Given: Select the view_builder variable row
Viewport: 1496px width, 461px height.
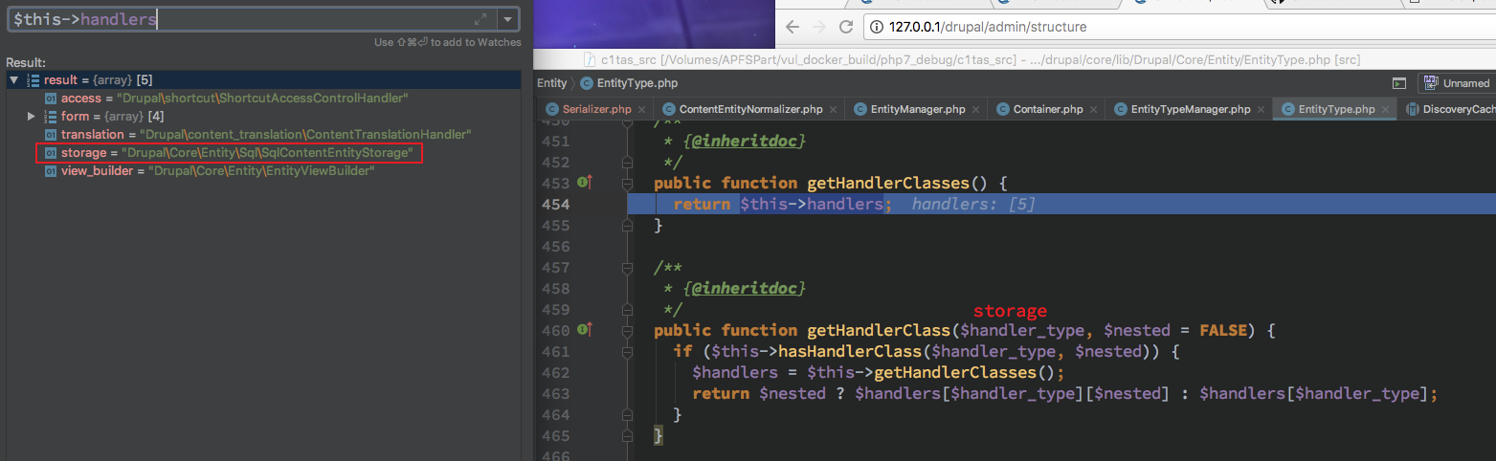Looking at the screenshot, I should [x=211, y=171].
